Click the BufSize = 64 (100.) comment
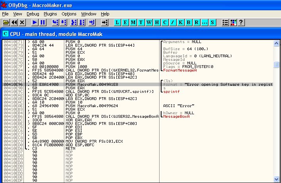Image resolution: width=281 pixels, height=183 pixels. (x=186, y=49)
